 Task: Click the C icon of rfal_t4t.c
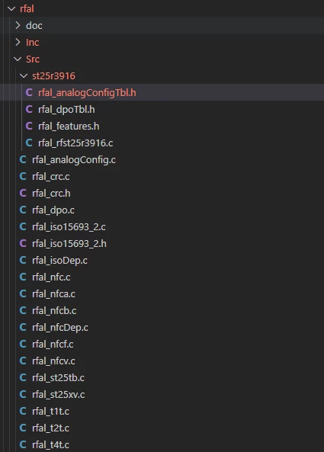tap(23, 444)
